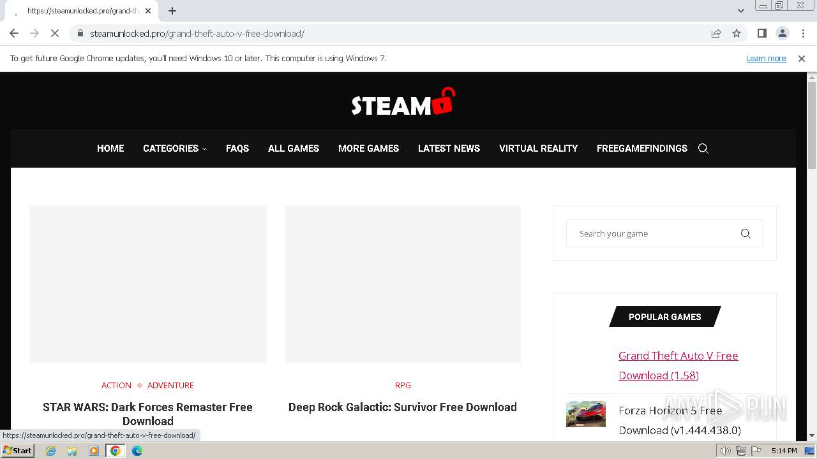The image size is (817, 459).
Task: Launch Internet Explorer from taskbar
Action: 51,451
